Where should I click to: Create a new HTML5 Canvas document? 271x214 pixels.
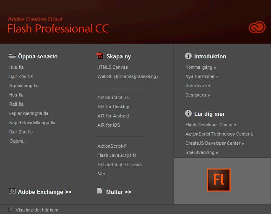pos(112,67)
